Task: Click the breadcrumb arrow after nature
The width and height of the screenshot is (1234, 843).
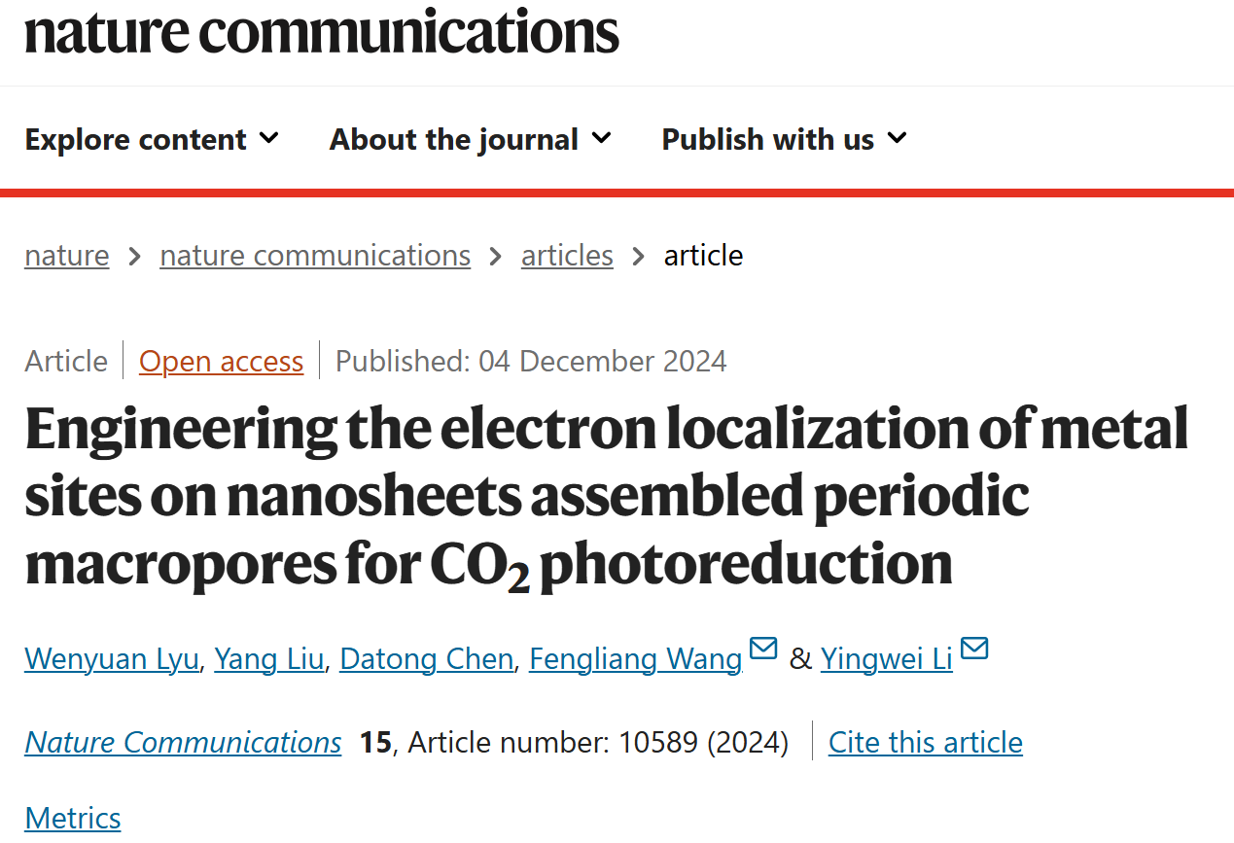Action: [x=135, y=257]
